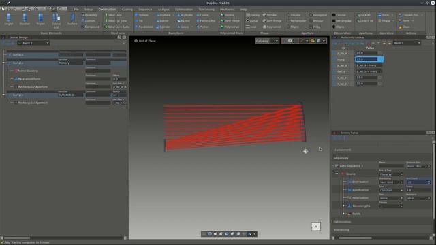Insert a Singlet lens element
436x245 pixels.
pos(9,20)
